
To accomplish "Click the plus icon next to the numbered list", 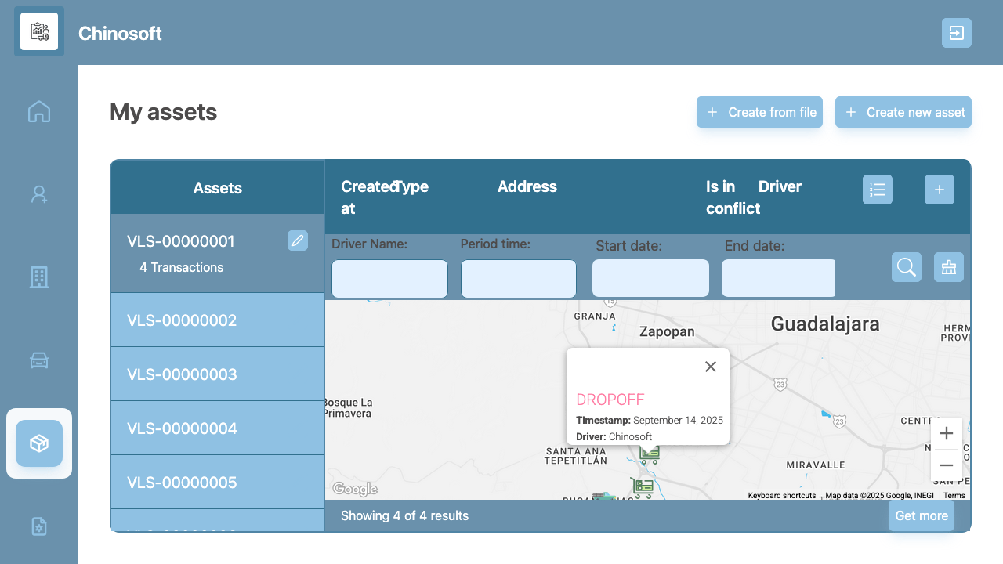I will (x=939, y=189).
